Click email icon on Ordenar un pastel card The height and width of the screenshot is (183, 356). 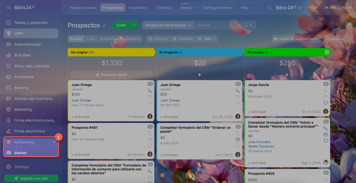pos(238,140)
